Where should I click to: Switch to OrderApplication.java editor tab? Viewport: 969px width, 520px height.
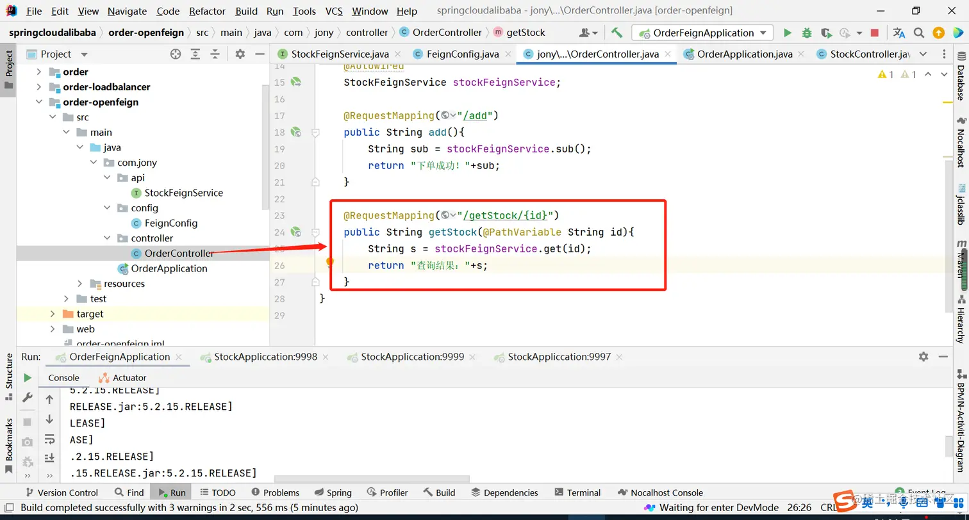pyautogui.click(x=743, y=54)
